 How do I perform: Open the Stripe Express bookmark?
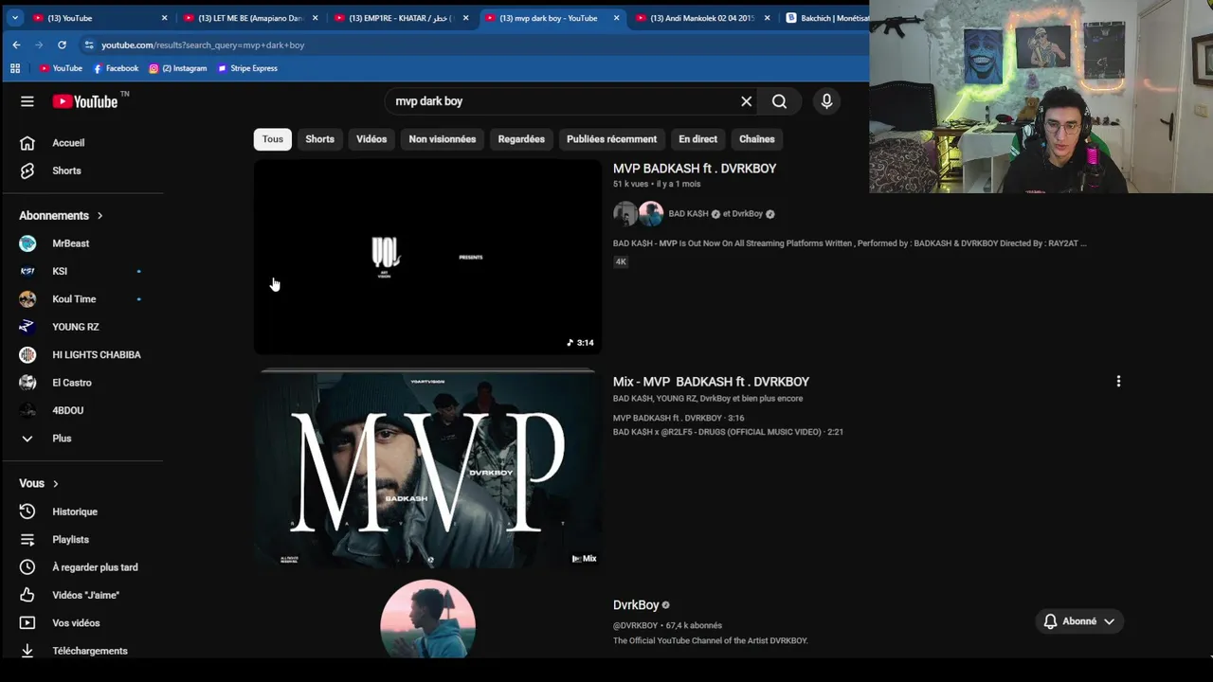[x=247, y=68]
